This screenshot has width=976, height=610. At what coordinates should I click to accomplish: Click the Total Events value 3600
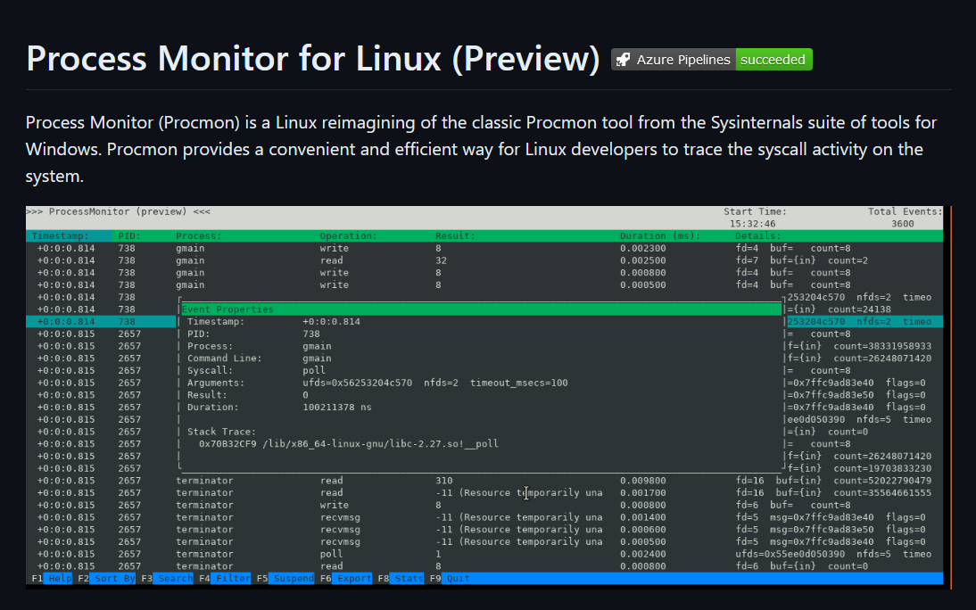click(x=903, y=224)
